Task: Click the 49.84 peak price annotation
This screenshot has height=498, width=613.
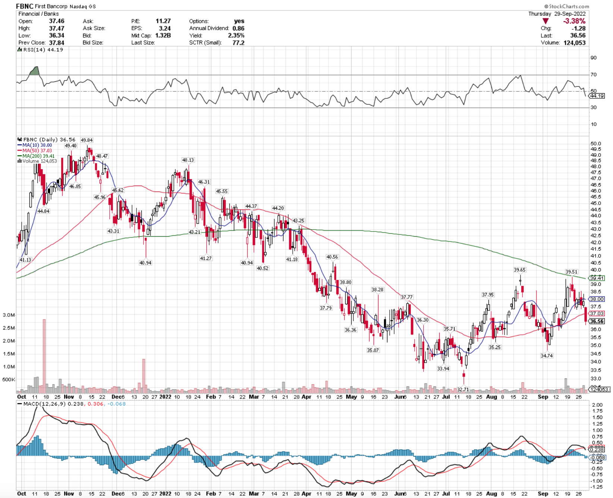Action: (87, 140)
